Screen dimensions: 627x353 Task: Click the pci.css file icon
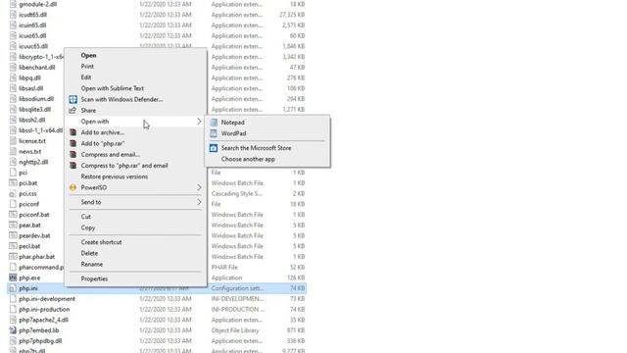click(13, 194)
